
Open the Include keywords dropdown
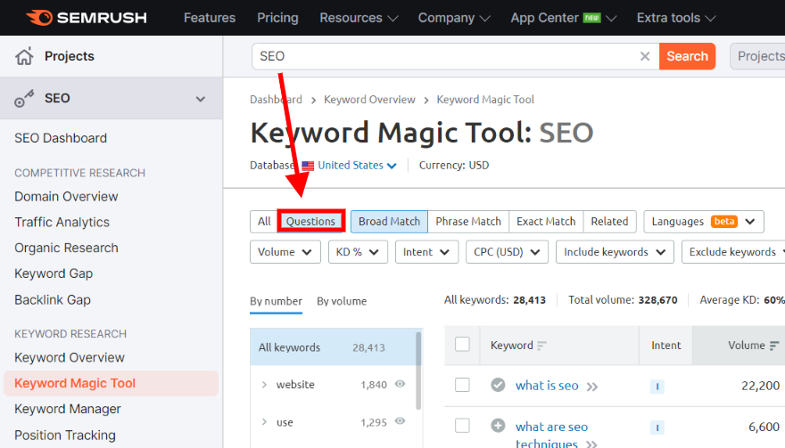tap(615, 252)
